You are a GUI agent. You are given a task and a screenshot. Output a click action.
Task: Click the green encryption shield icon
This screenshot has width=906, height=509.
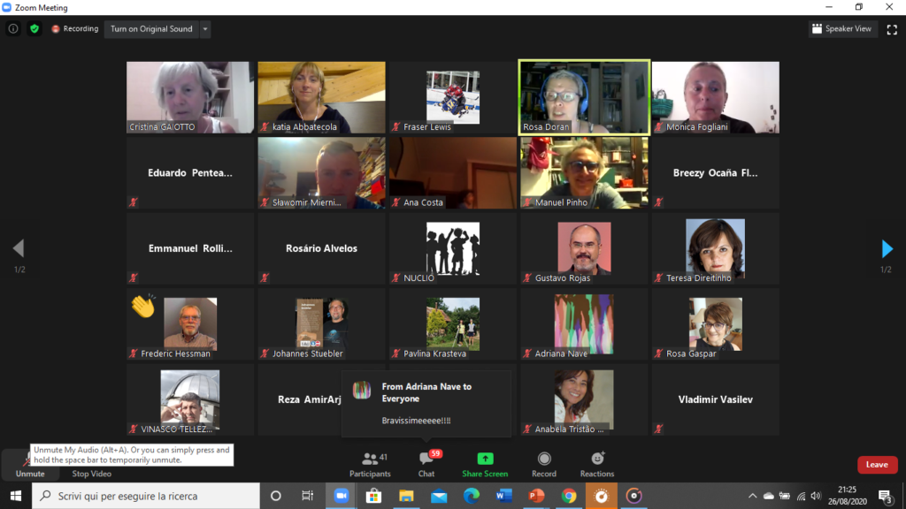(35, 28)
